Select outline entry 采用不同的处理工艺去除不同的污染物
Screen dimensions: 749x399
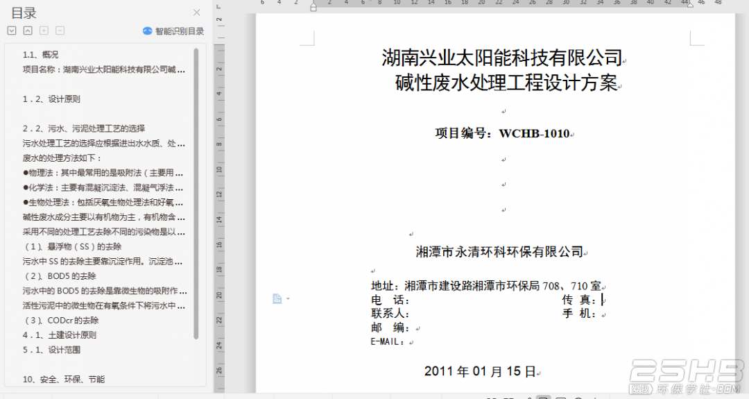103,232
